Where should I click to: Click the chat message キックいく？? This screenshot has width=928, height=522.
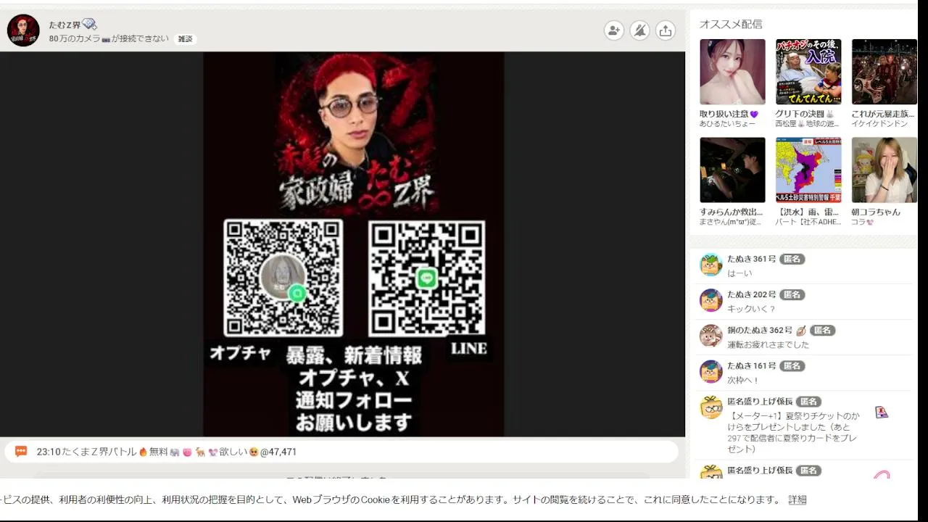point(751,309)
